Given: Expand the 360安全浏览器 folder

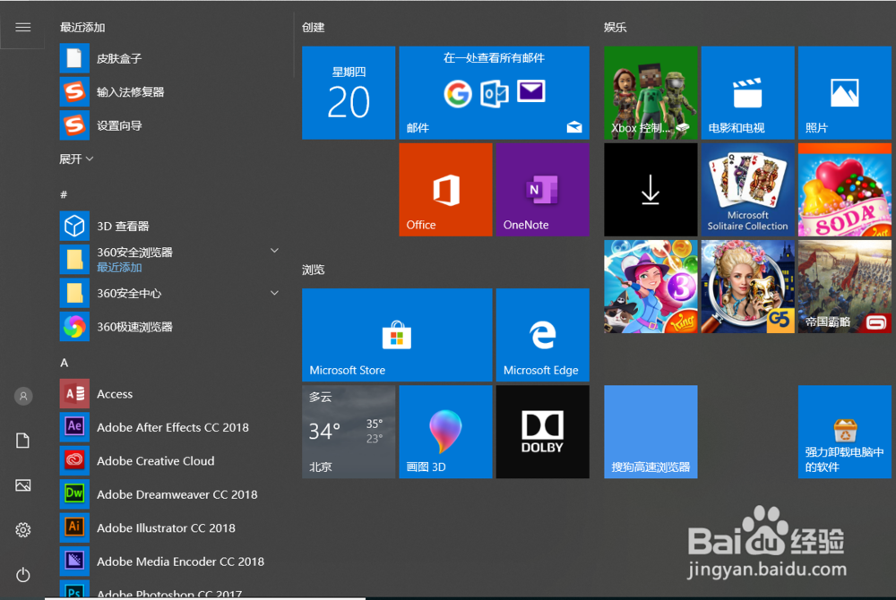Looking at the screenshot, I should (x=274, y=251).
